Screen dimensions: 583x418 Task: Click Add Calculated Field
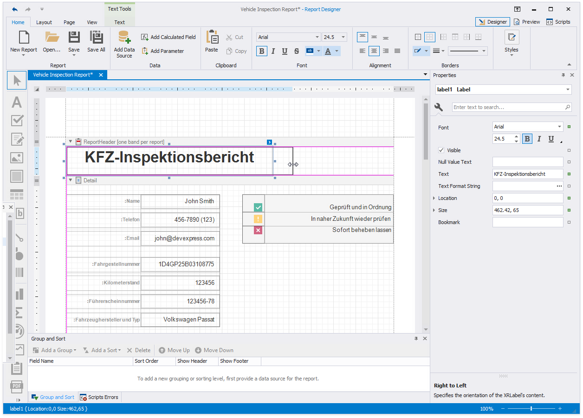168,37
